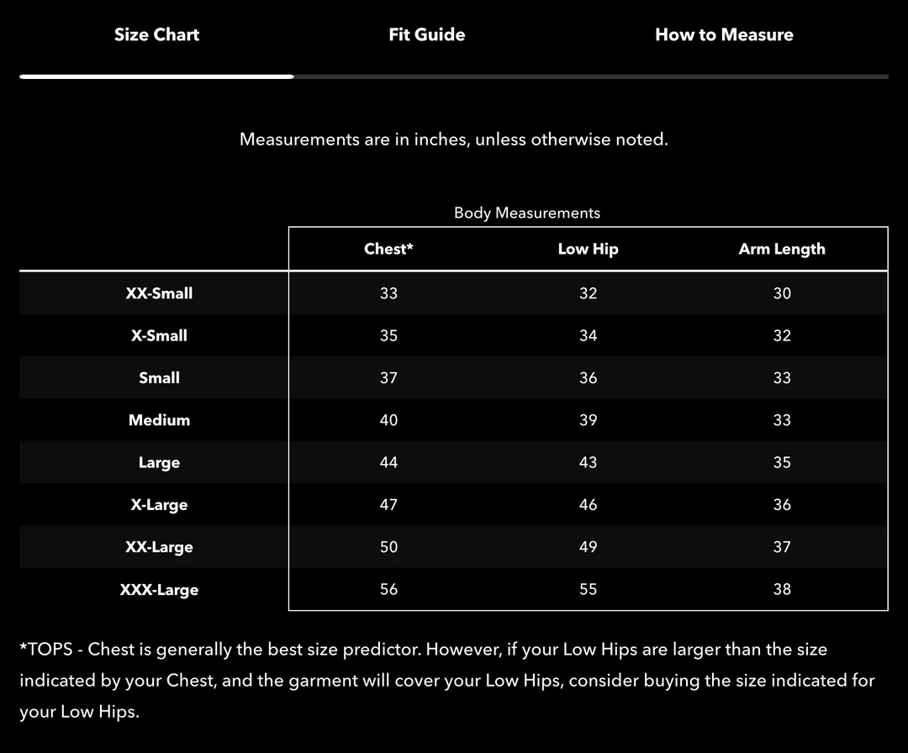Click the Arm Length column header
Image resolution: width=908 pixels, height=753 pixels.
click(x=782, y=249)
